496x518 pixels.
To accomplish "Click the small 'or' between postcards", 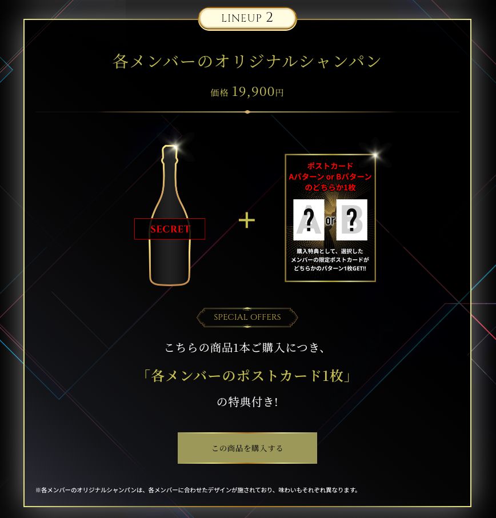I will [330, 220].
